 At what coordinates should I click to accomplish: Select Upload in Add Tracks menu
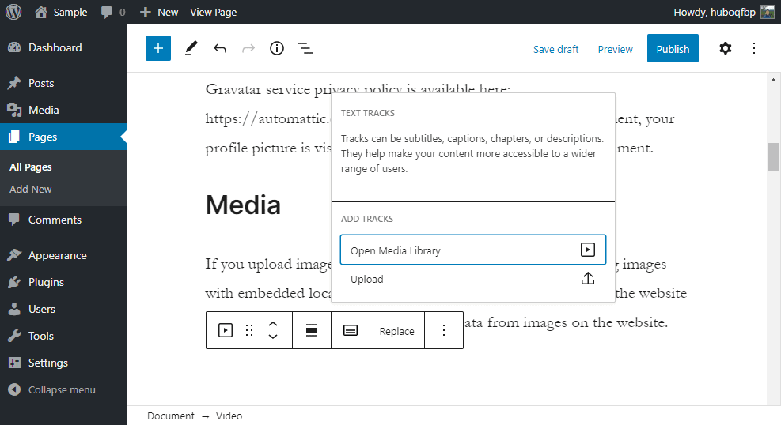coord(472,279)
